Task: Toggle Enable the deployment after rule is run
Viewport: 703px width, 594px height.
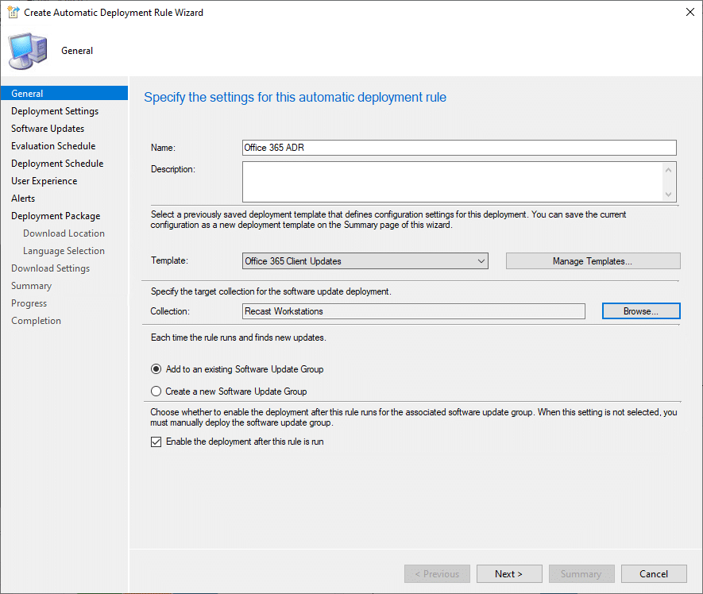Action: click(156, 442)
